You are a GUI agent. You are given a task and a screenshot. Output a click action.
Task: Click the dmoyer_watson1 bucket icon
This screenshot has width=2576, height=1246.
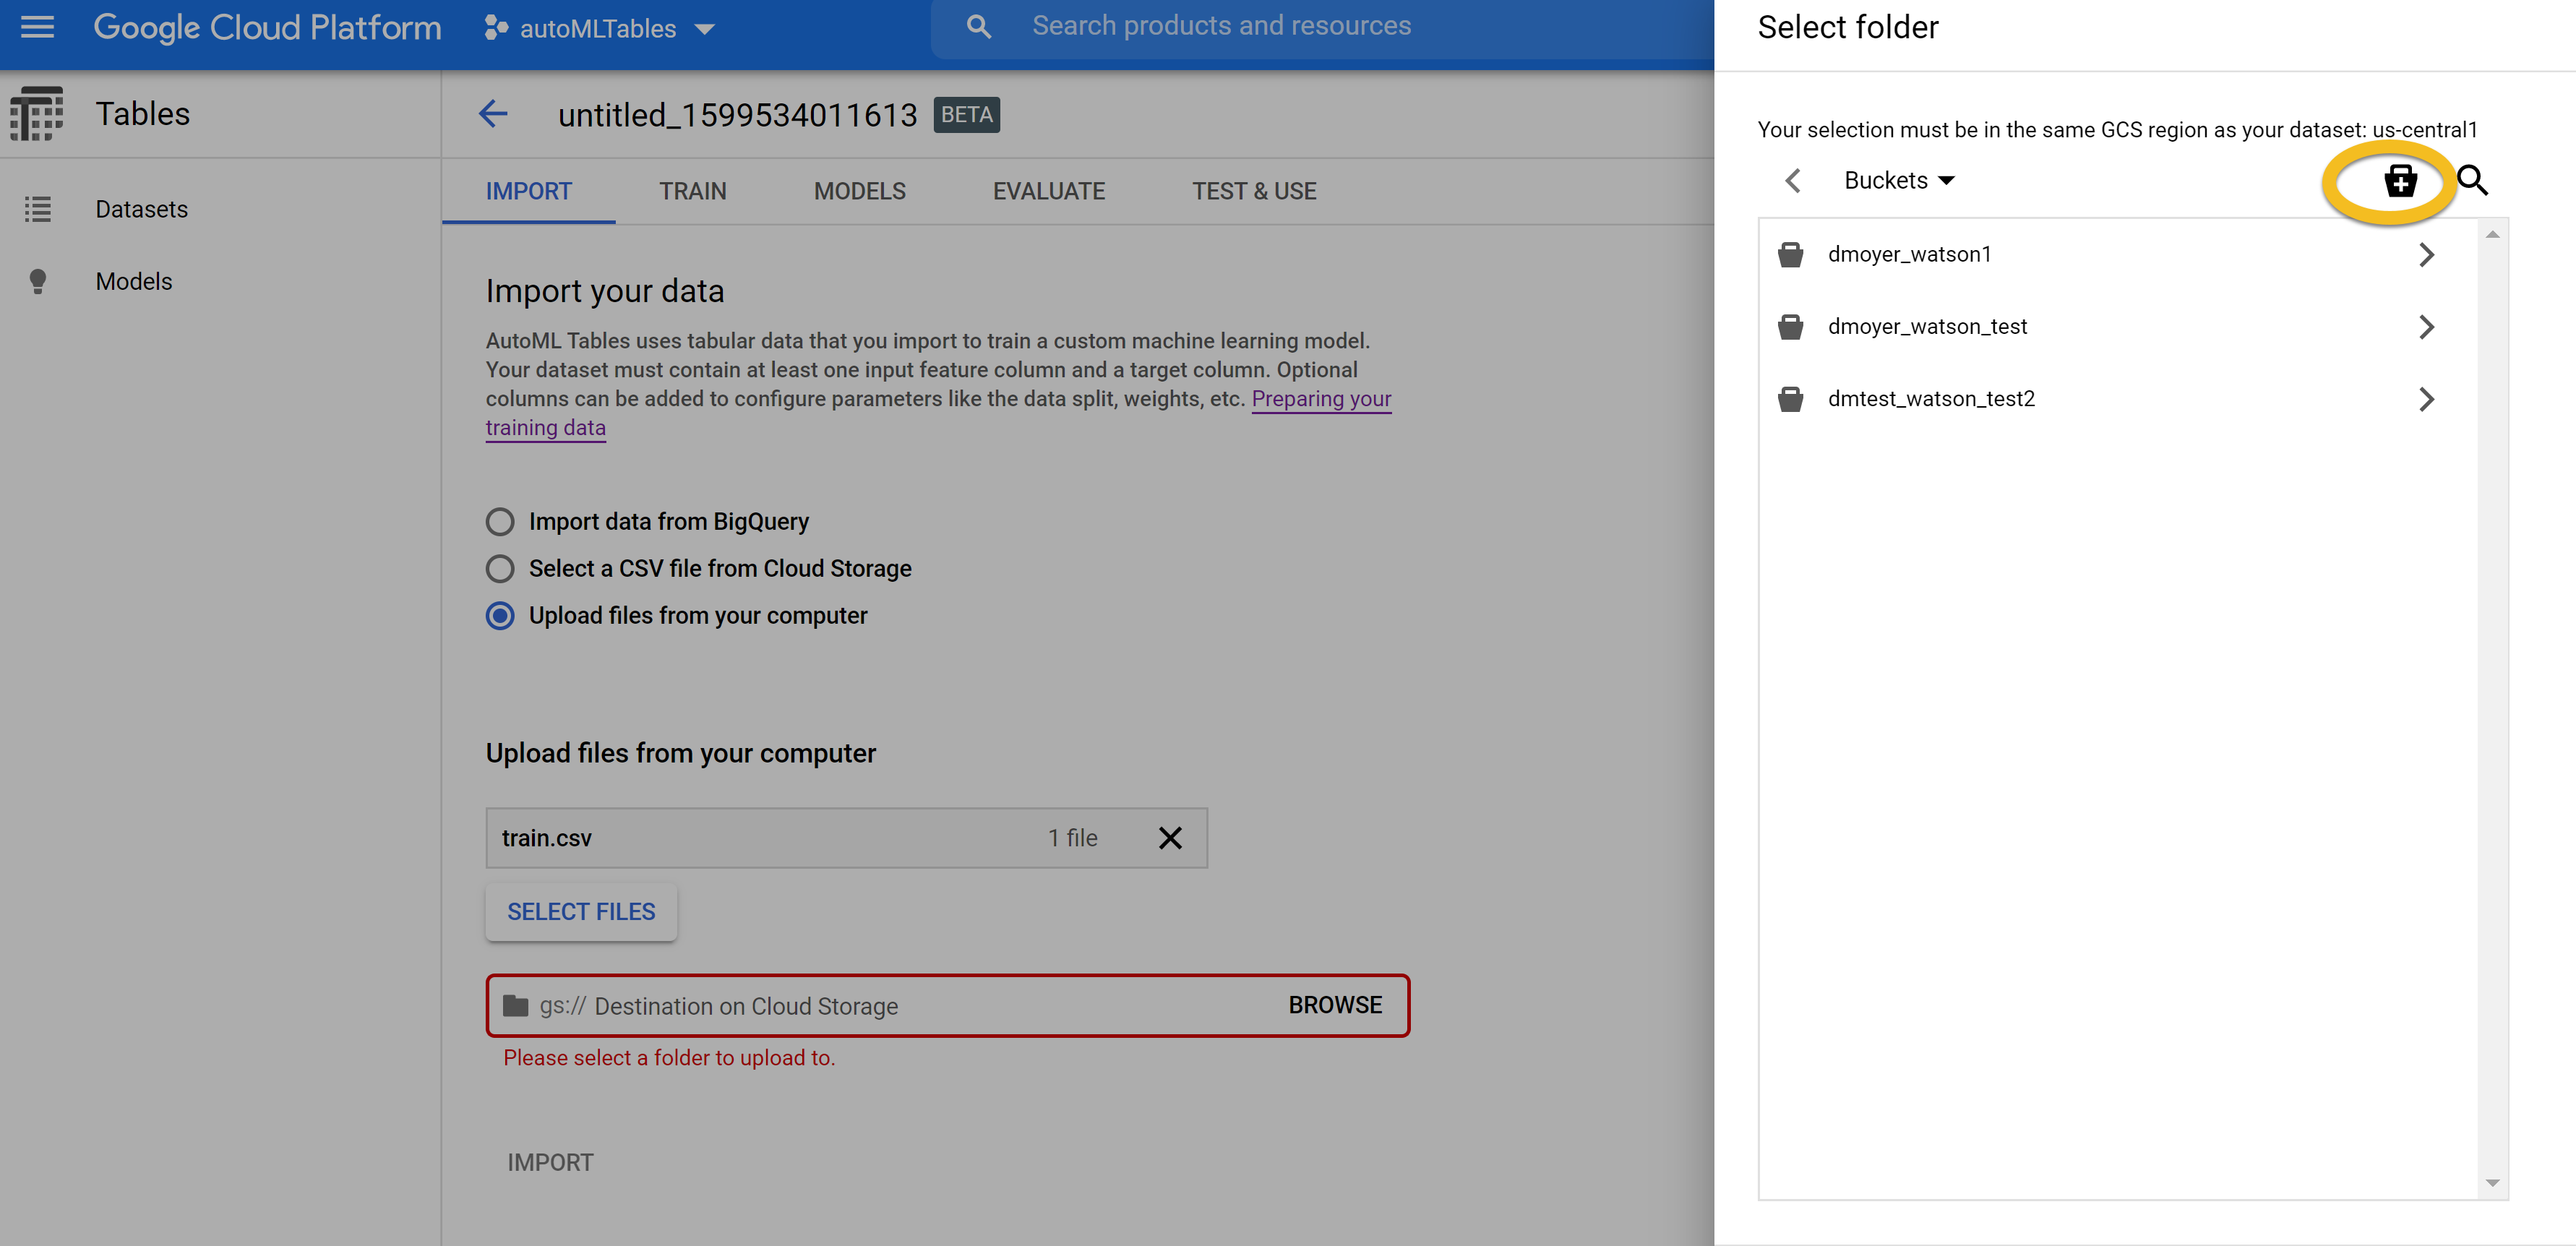point(1790,255)
